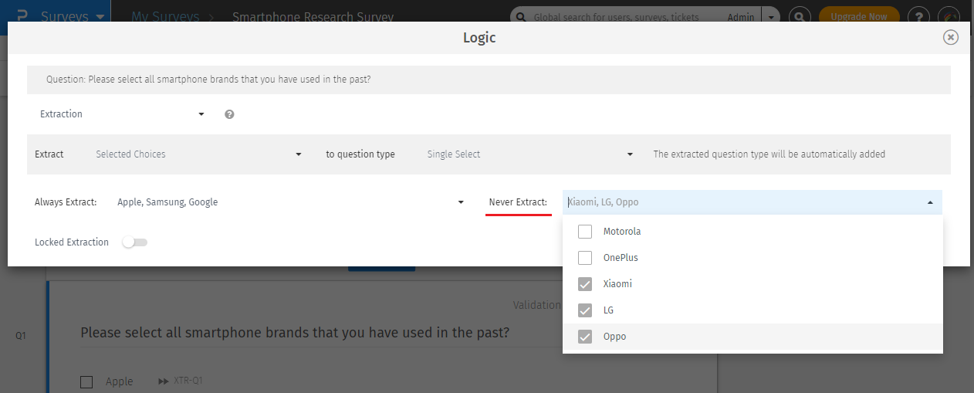Click the XTR-Q1 extraction arrow icon

163,381
